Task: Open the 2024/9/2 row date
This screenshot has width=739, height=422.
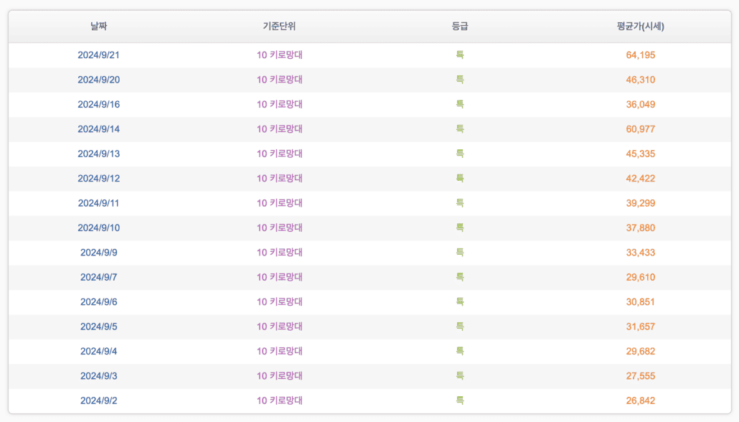Action: click(98, 400)
